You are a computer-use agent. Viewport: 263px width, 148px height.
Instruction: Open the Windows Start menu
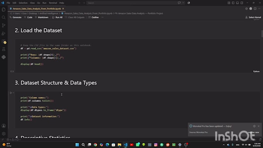[x=77, y=145]
